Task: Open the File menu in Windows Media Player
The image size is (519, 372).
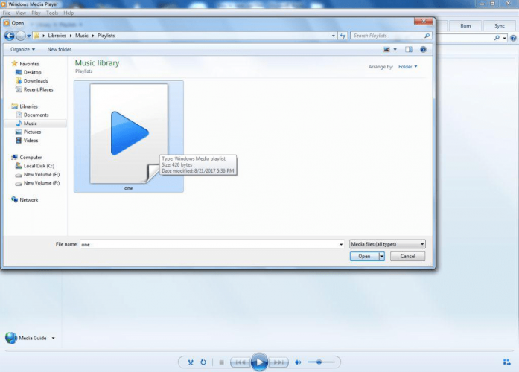Action: coord(6,13)
